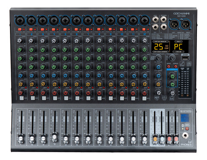Toggle channel 4 phantom power button

pyautogui.click(x=53, y=29)
